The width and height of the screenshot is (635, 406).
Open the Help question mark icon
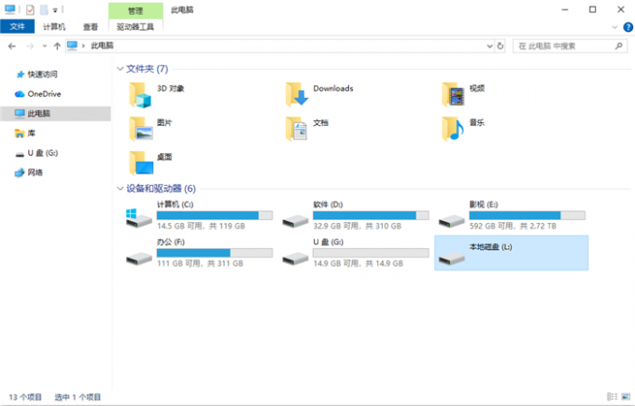(628, 27)
